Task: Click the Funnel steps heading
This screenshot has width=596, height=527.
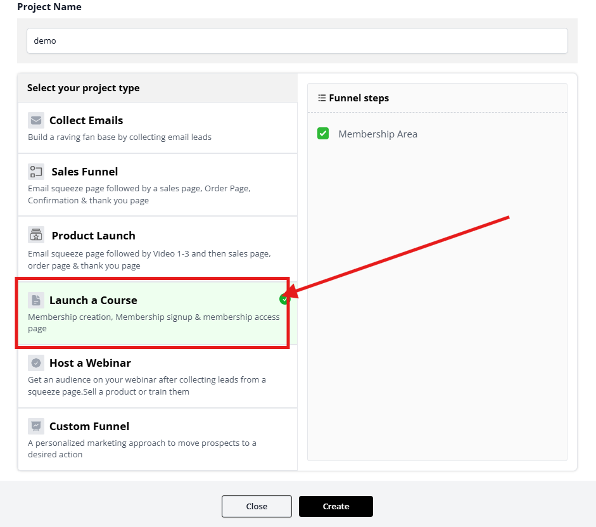Action: pyautogui.click(x=359, y=98)
